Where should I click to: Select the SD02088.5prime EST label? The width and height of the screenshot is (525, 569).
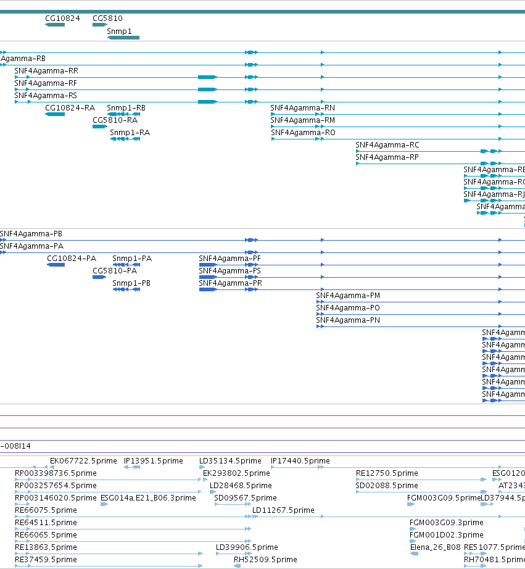click(387, 486)
